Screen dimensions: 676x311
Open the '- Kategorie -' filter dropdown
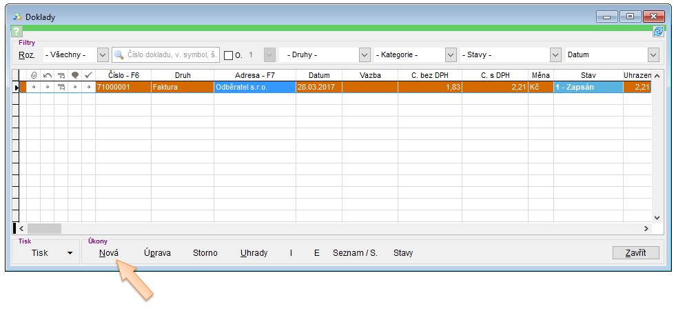pos(451,54)
